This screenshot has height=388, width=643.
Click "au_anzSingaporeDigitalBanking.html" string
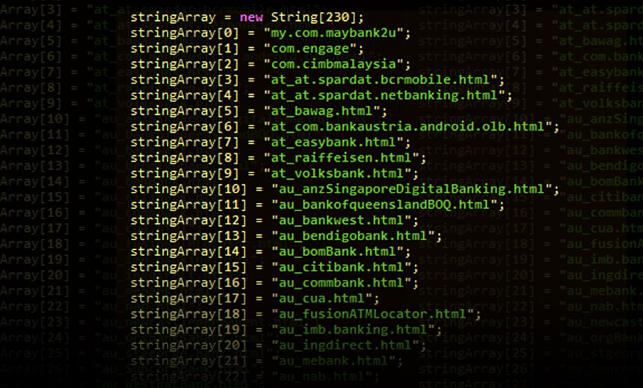pyautogui.click(x=412, y=189)
